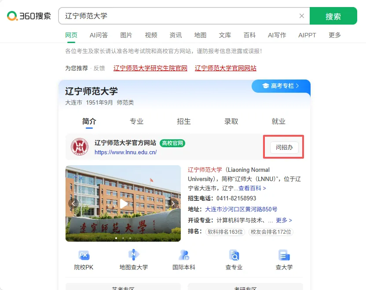Go to the 资讯 tab
Viewport: 366px width, 290px height.
[x=176, y=35]
